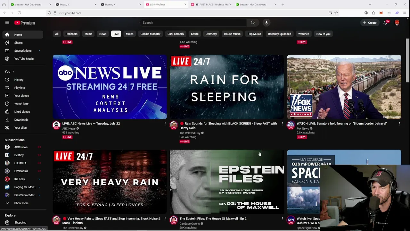410x231 pixels.
Task: Open the notifications bell
Action: click(x=385, y=22)
